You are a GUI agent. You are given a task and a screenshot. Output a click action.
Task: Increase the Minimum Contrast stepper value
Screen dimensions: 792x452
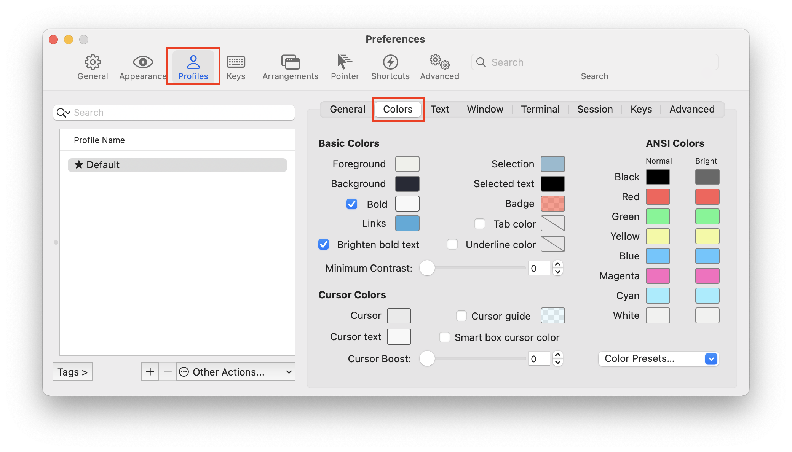[558, 264]
